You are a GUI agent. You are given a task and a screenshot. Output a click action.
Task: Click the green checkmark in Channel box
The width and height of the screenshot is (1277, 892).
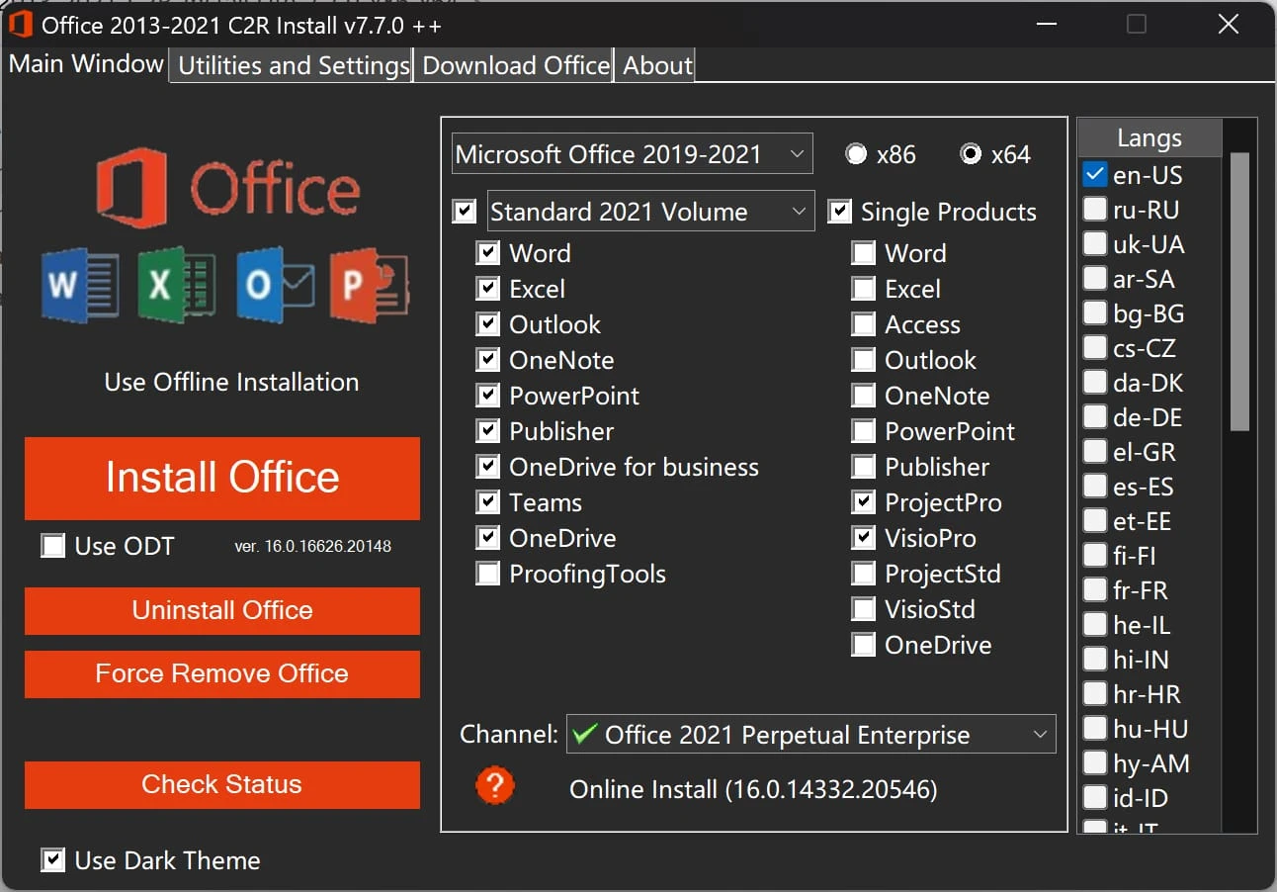tap(585, 734)
